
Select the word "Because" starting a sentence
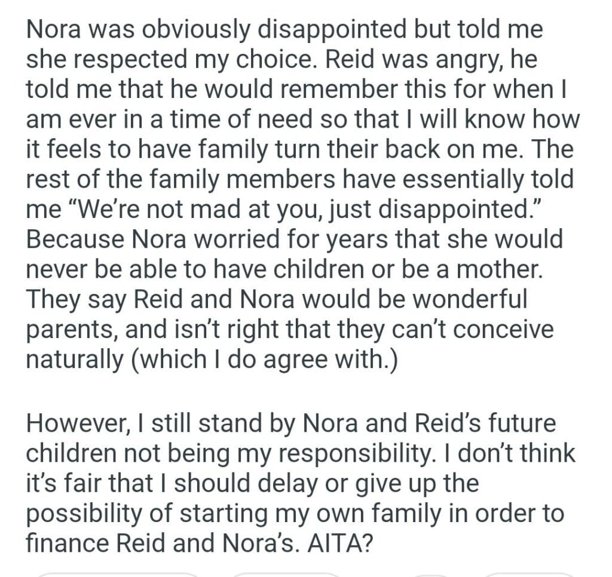tap(73, 240)
